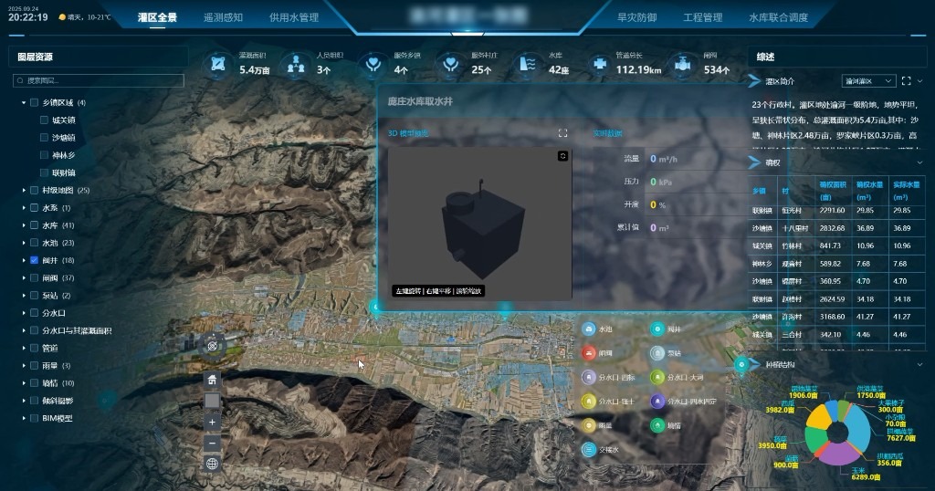The height and width of the screenshot is (491, 935).
Task: Open the irrigation district dropdown selector
Action: 869,80
